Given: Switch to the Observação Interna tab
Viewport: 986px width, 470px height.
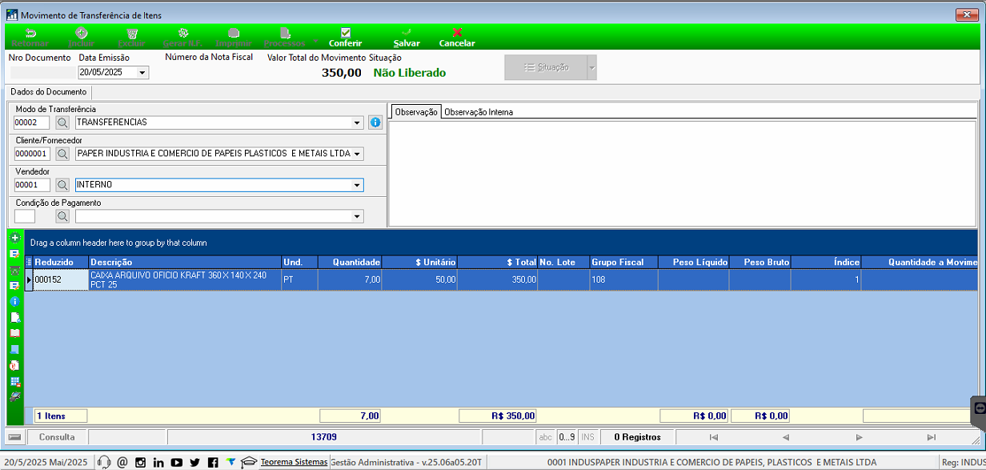Looking at the screenshot, I should tap(479, 112).
